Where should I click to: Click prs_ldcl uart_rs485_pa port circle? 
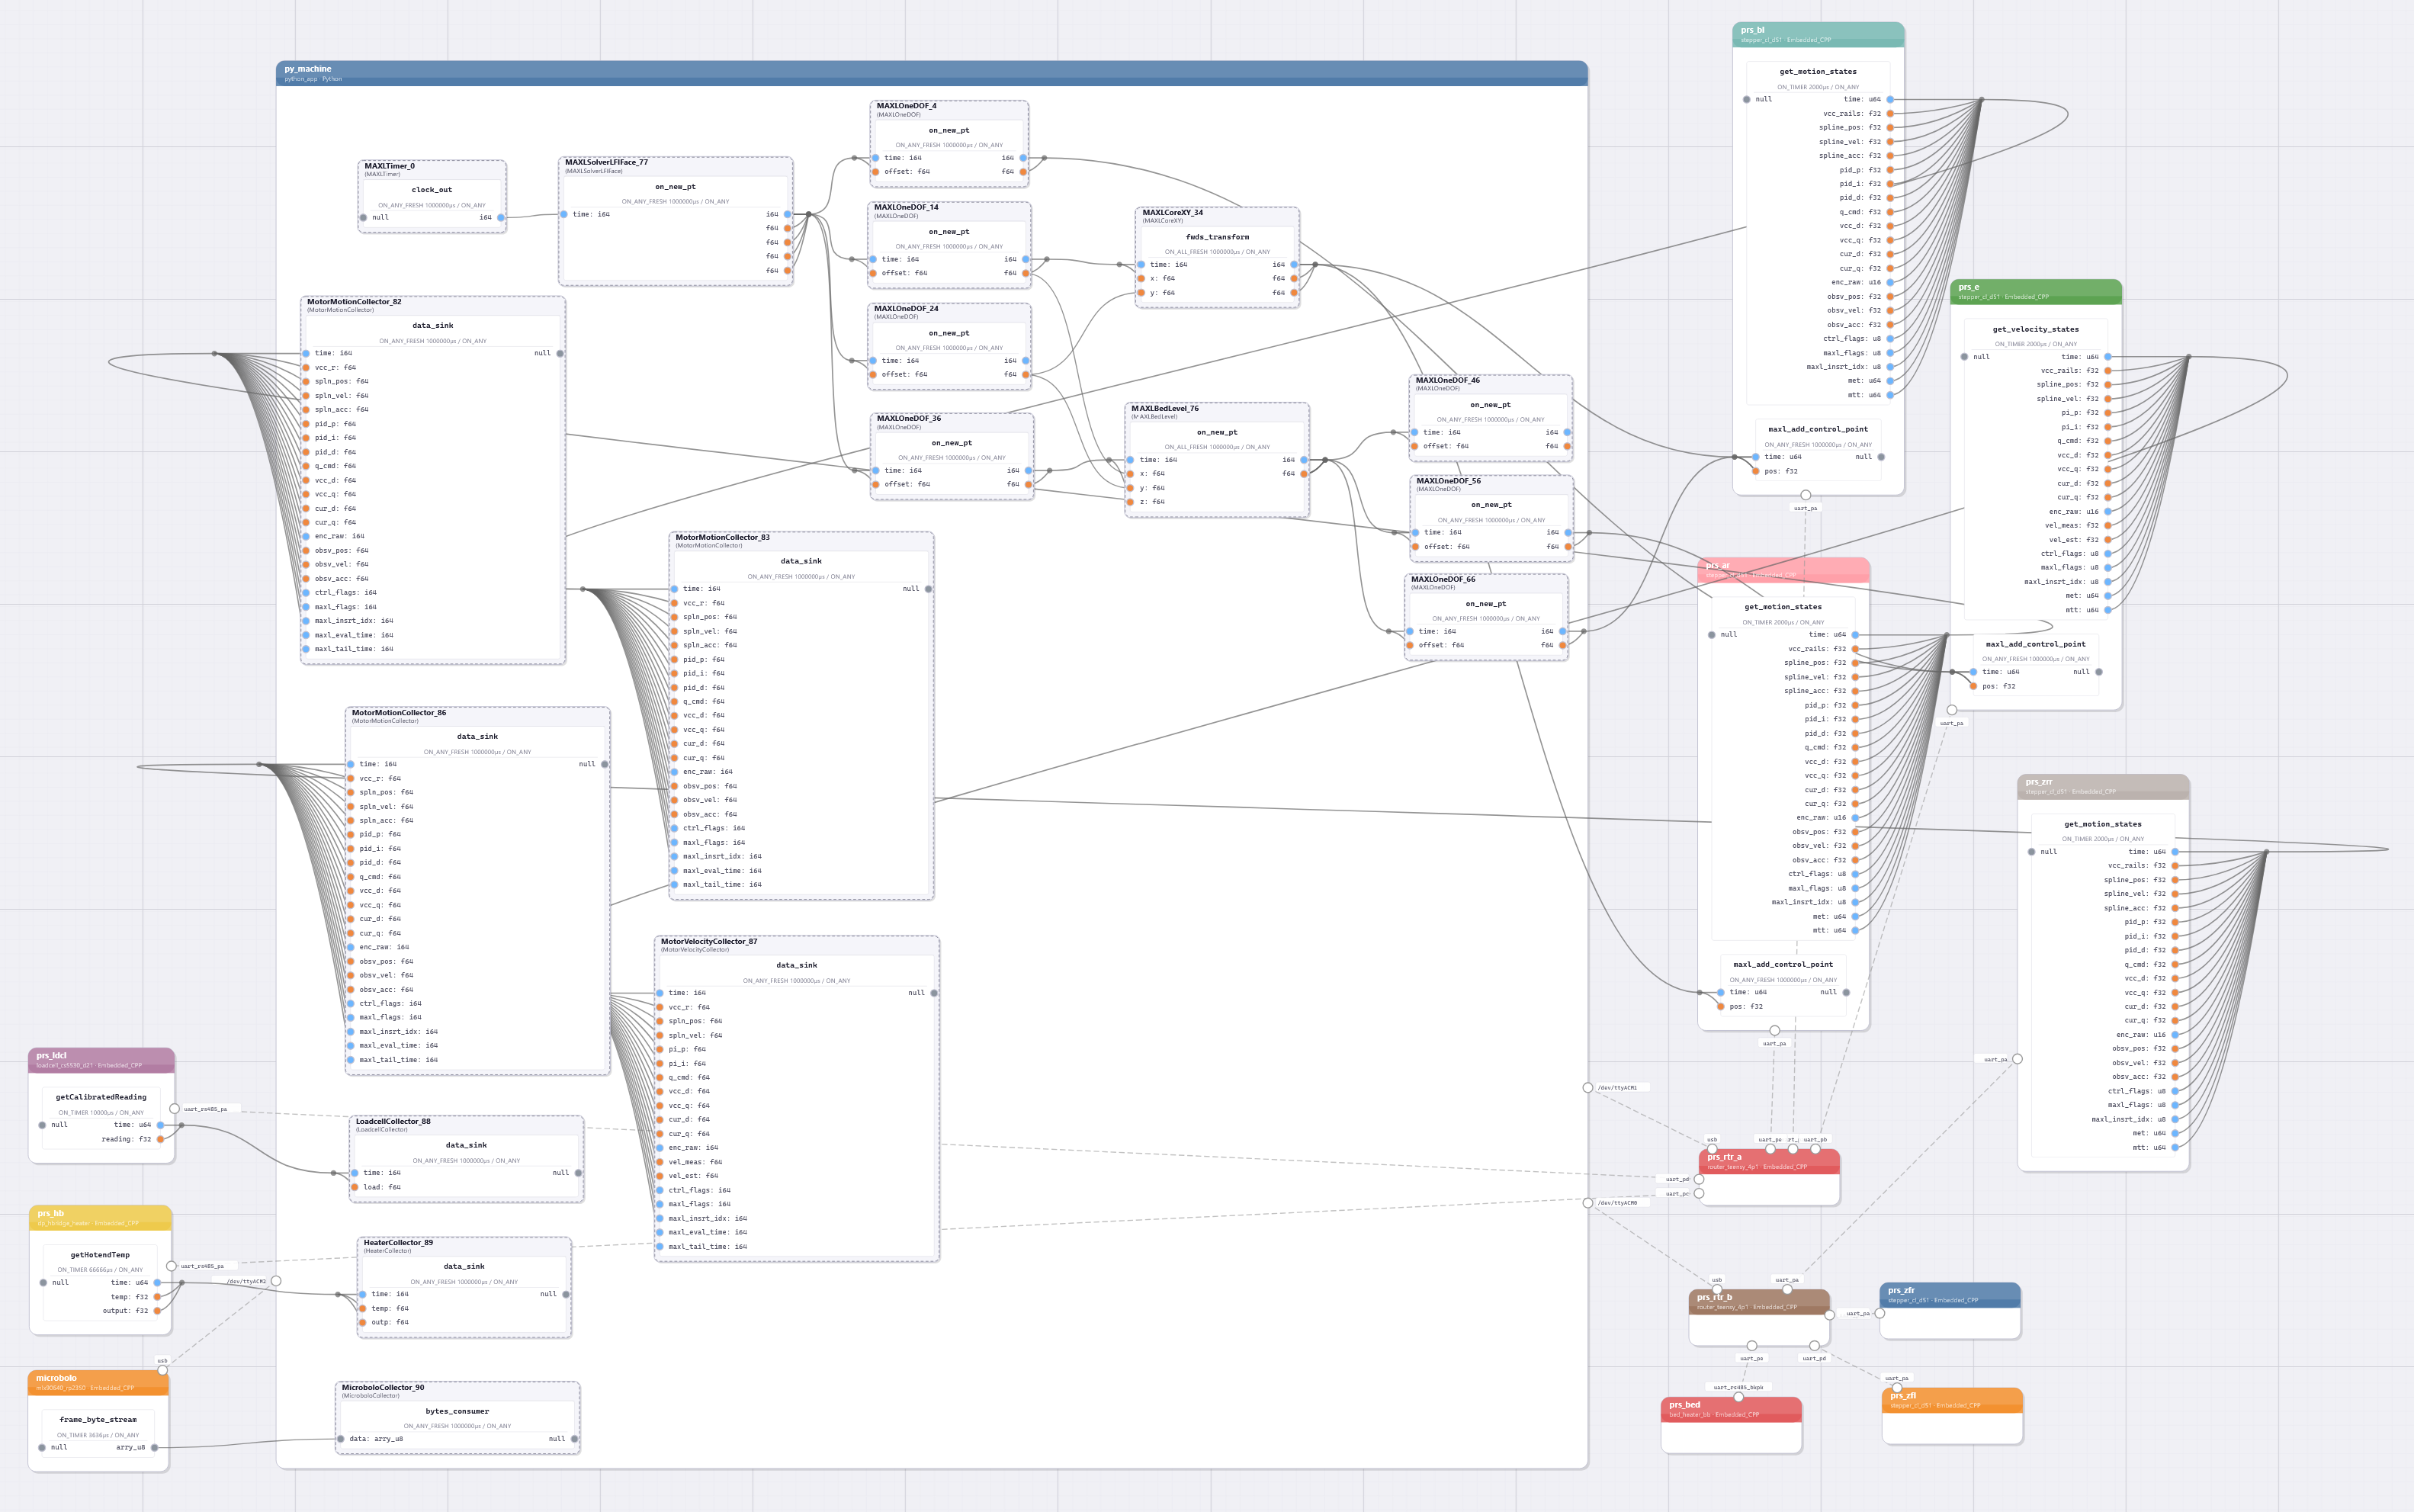coord(175,1109)
